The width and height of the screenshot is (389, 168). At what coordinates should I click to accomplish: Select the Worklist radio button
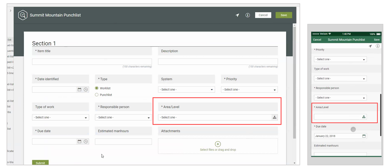(97, 88)
